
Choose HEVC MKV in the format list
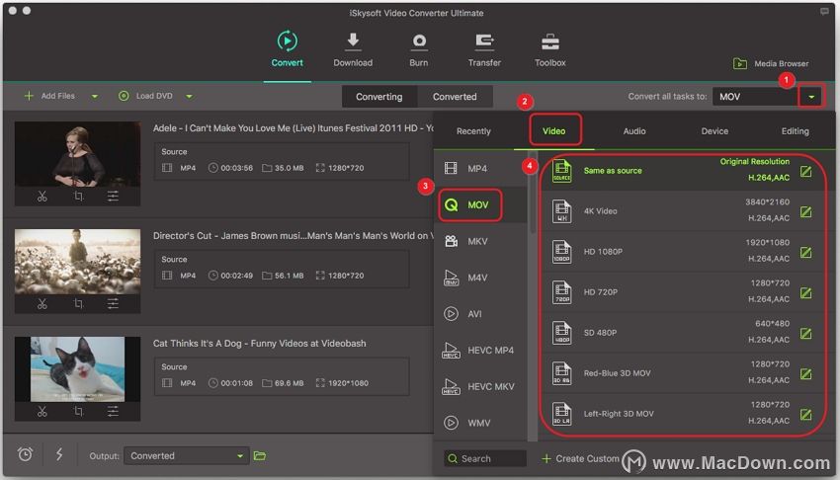click(480, 387)
